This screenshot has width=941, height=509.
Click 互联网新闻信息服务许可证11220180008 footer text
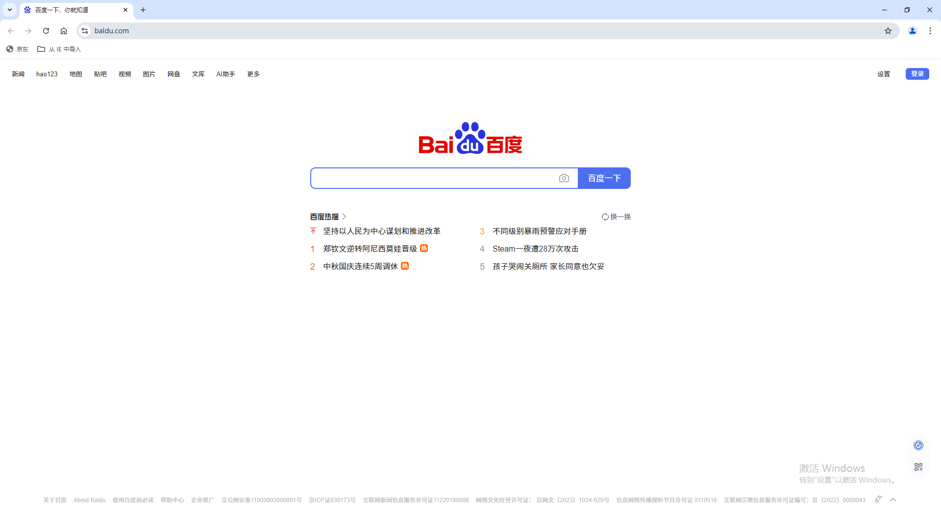(x=416, y=500)
